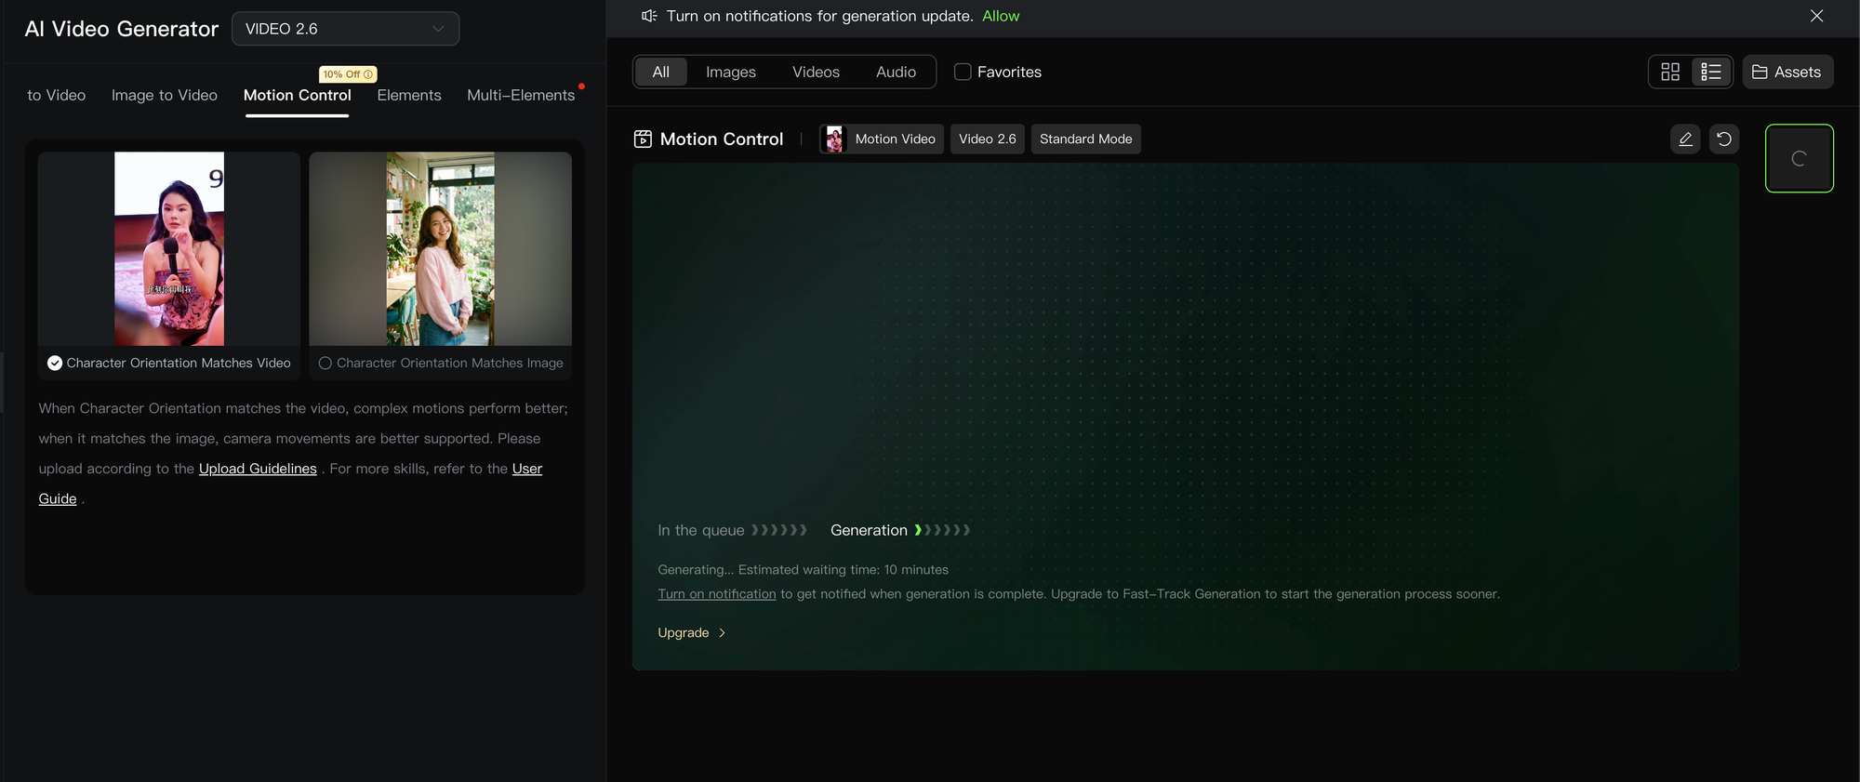Open the VIDEO 2.6 model dropdown
The width and height of the screenshot is (1860, 782).
point(345,29)
